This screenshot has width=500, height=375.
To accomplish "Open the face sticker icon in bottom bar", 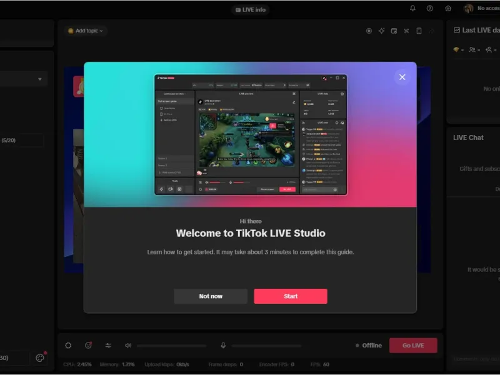I will (x=88, y=346).
